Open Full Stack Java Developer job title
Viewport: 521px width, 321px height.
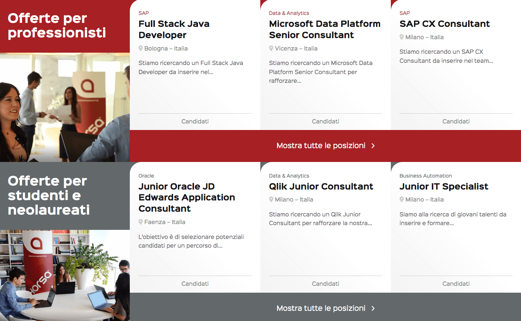pos(174,29)
